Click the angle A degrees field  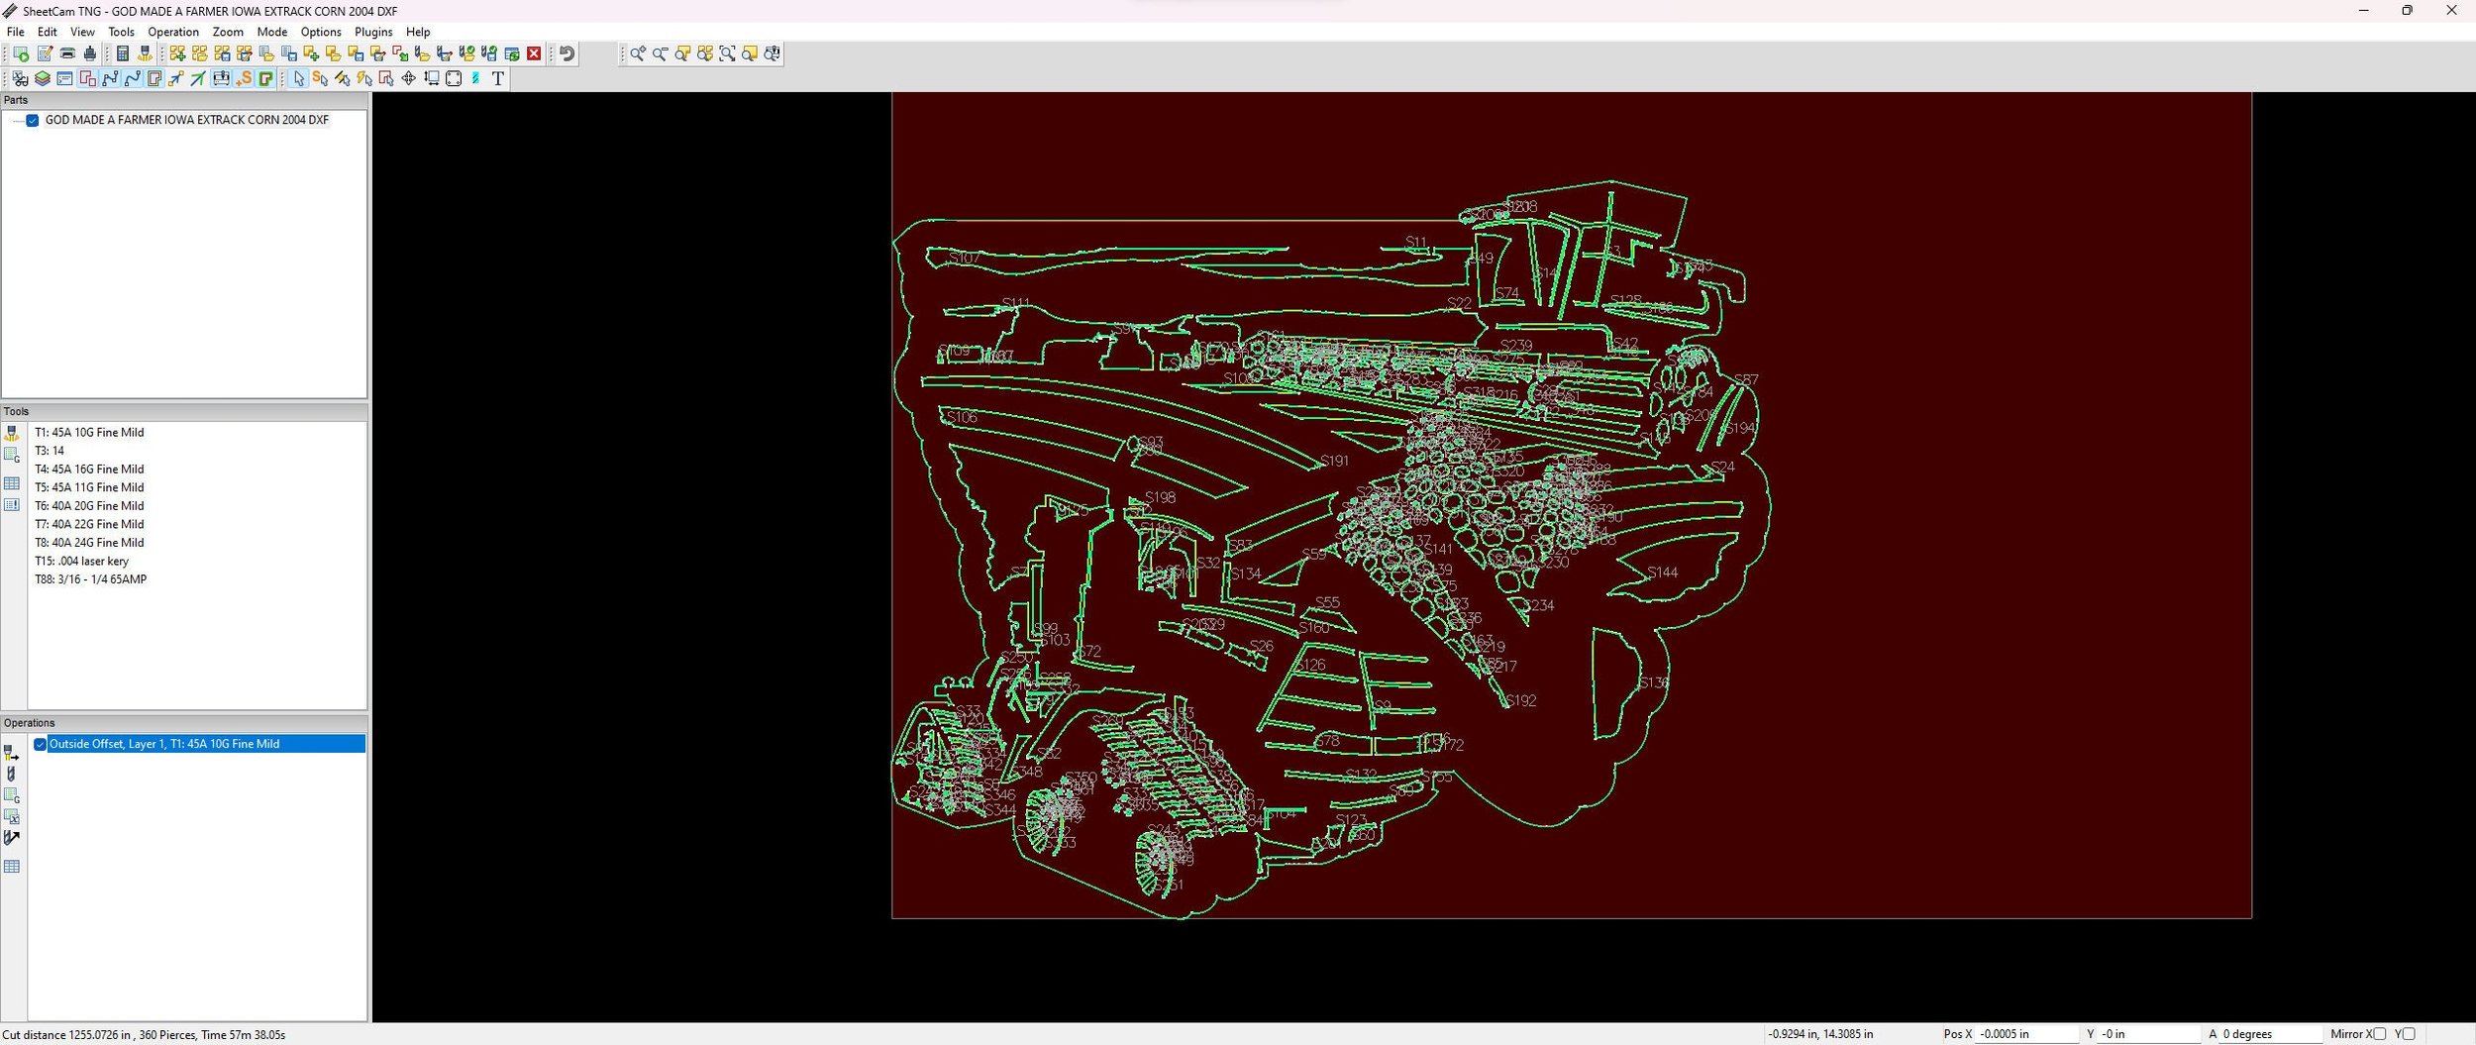click(x=2270, y=1034)
